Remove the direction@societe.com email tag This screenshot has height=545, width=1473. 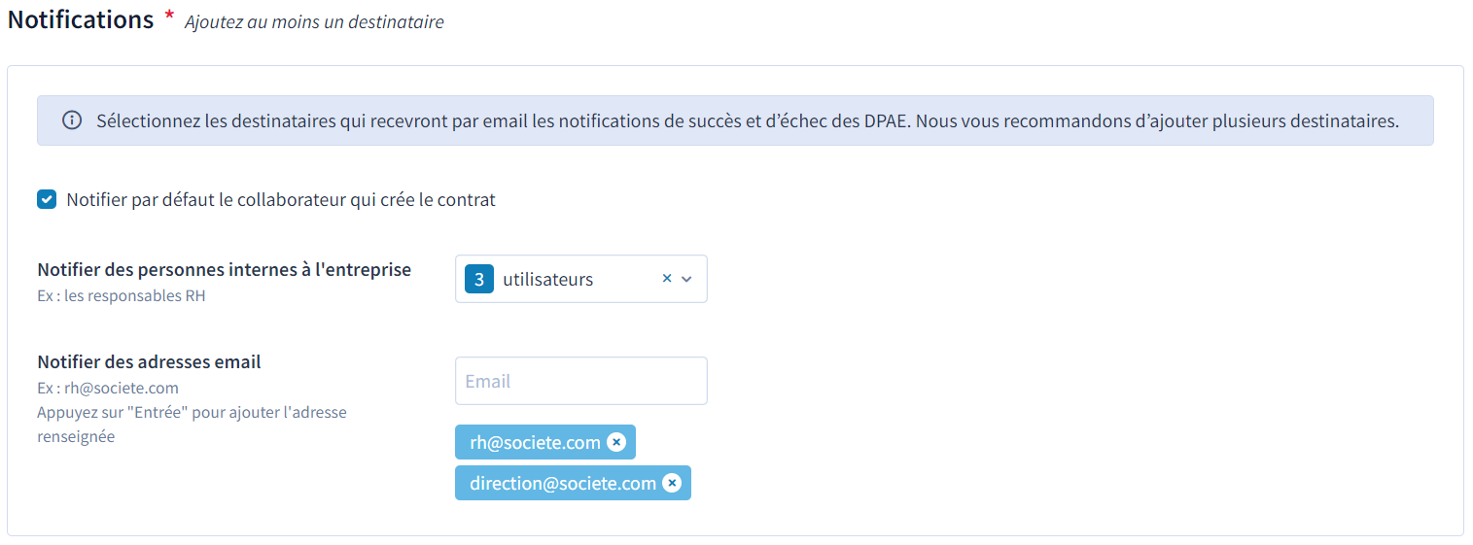click(x=671, y=483)
